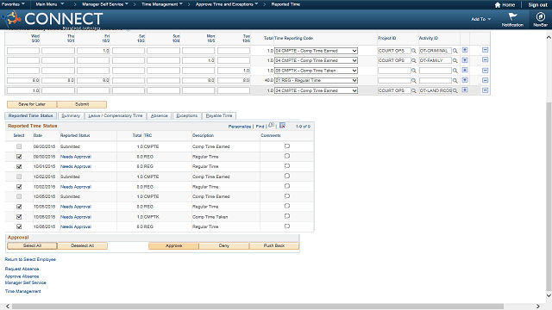Add a row after OT-CRIMINAL row

465,50
